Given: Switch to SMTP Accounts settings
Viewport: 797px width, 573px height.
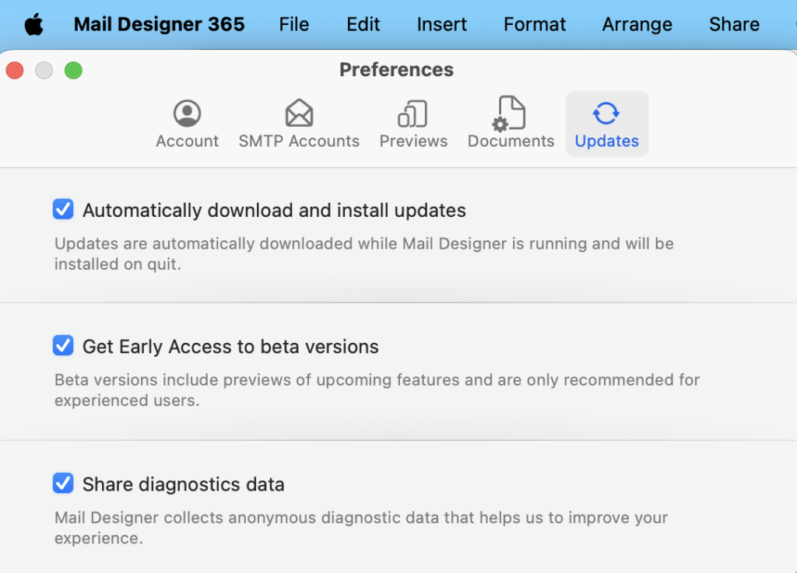Looking at the screenshot, I should pos(299,124).
